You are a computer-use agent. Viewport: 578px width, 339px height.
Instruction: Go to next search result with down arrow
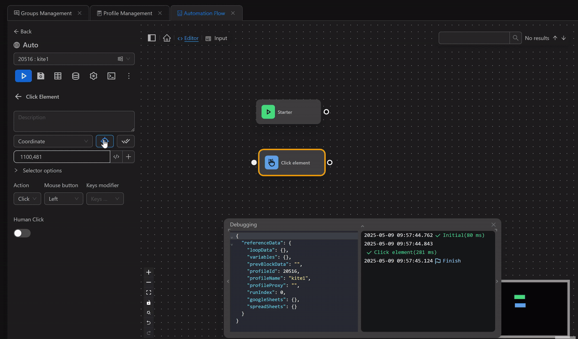(x=563, y=38)
